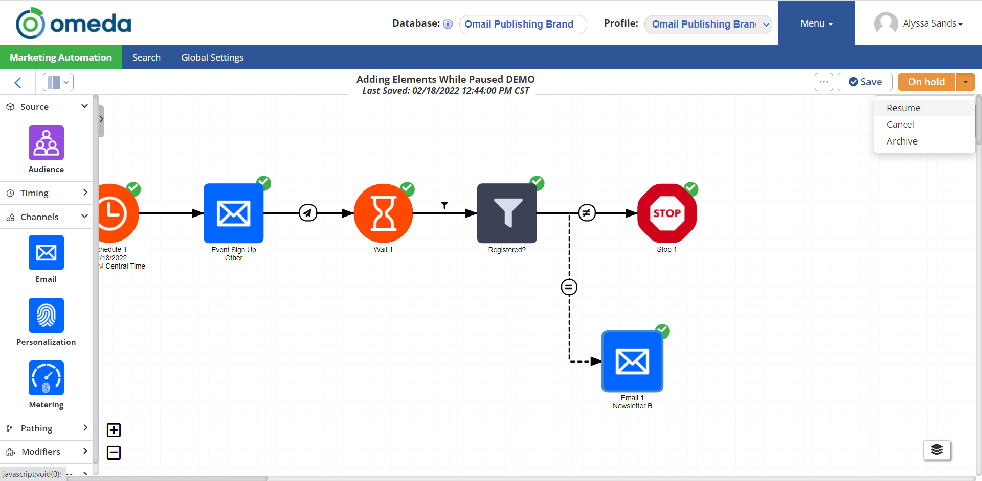Expand the Pathing section
Viewport: 982px width, 481px height.
(x=46, y=428)
